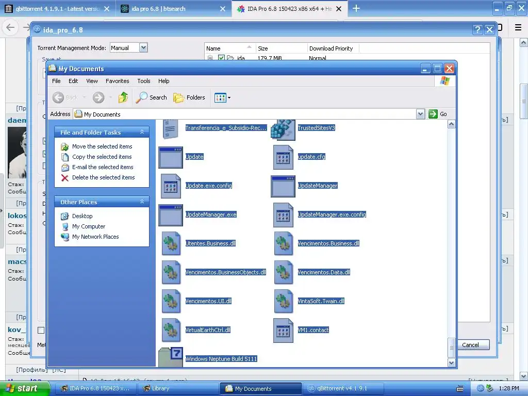Image resolution: width=528 pixels, height=396 pixels.
Task: Collapse the Other Places panel
Action: pyautogui.click(x=142, y=202)
